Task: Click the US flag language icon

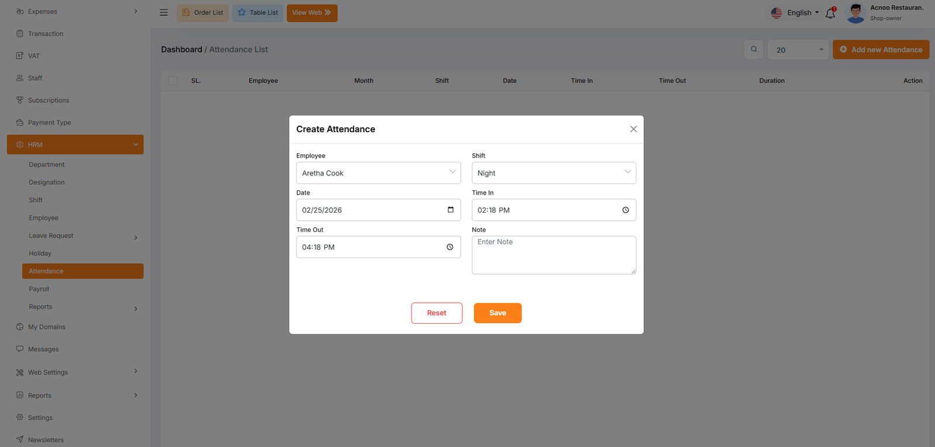Action: (776, 13)
